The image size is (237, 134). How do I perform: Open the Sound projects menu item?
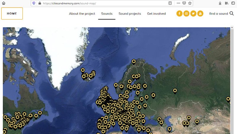pos(130,14)
